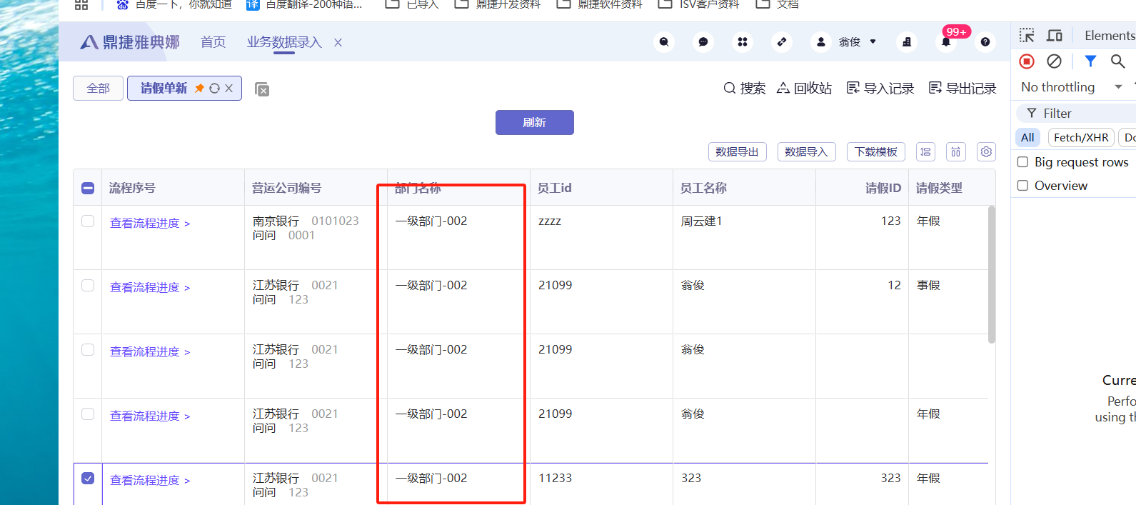Viewport: 1136px width, 505px height.
Task: Check the 21099 row with empty leave type
Action: click(88, 350)
